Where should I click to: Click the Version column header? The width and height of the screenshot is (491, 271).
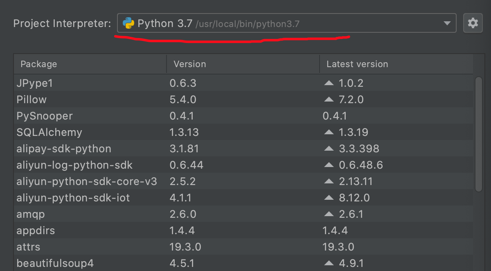click(x=190, y=64)
